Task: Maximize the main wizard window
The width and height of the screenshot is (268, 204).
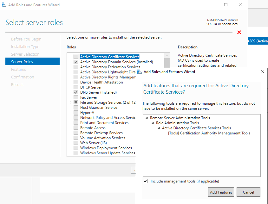Action: point(226,5)
